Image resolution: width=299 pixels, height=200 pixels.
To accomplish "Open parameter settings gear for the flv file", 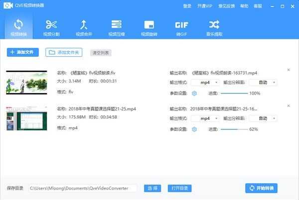I will [194, 93].
